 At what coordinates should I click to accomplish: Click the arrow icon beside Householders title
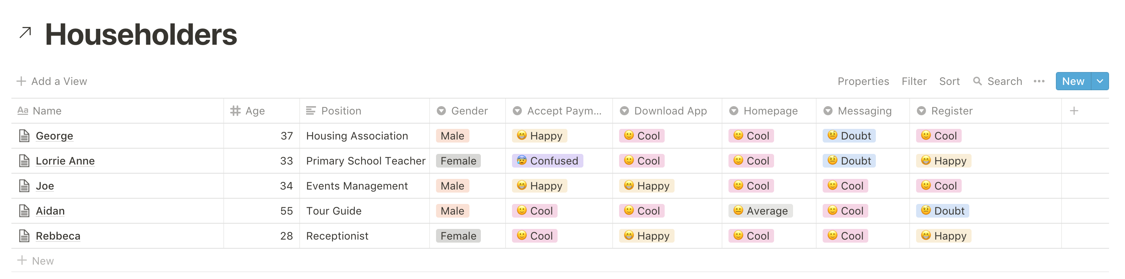(x=25, y=33)
